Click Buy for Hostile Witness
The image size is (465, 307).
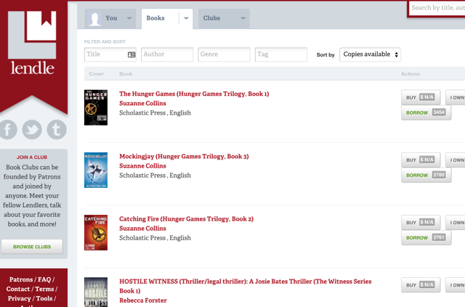tap(421, 285)
